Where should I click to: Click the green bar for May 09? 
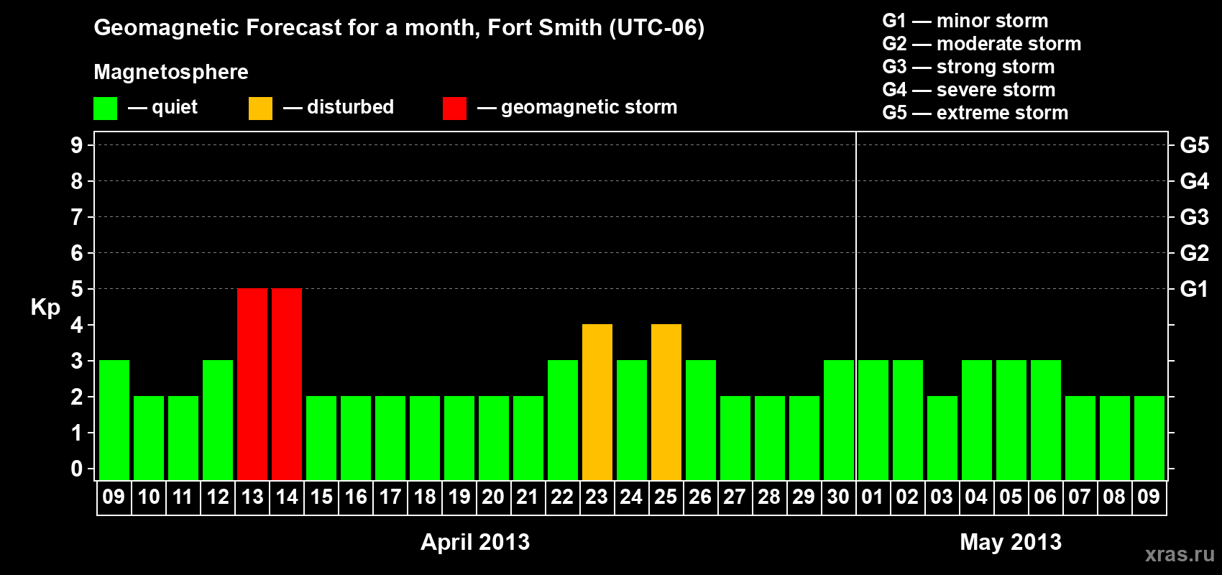coord(1149,438)
